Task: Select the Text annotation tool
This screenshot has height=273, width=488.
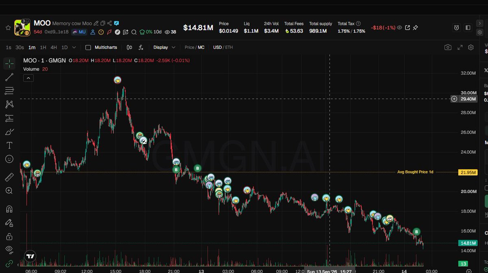Action: click(9, 145)
